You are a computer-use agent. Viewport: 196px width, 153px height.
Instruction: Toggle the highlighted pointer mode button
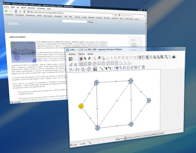147,57
